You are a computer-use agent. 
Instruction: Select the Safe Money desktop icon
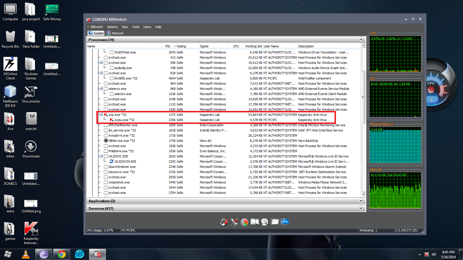pyautogui.click(x=52, y=12)
